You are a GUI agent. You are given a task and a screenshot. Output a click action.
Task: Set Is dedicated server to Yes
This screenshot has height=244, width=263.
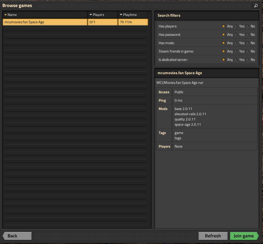(x=236, y=60)
